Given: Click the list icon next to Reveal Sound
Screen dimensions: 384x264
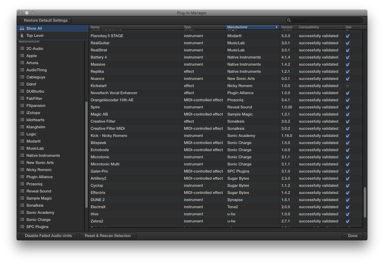Looking at the screenshot, I should coord(22,191).
